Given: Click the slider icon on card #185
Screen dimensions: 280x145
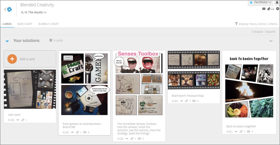Looking at the screenshot, I should pos(18,120).
